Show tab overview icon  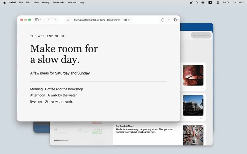pyautogui.click(x=175, y=20)
